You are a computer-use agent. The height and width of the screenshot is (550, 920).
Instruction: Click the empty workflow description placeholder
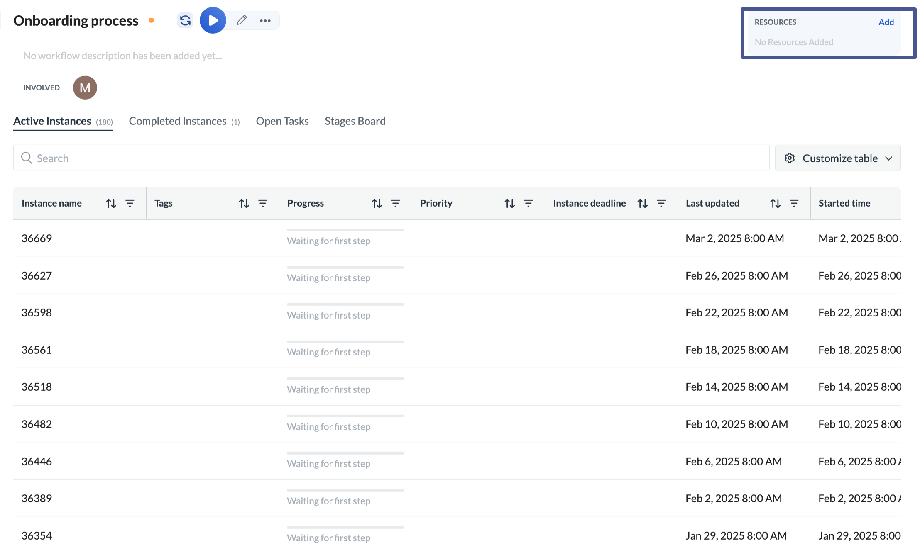click(x=122, y=56)
